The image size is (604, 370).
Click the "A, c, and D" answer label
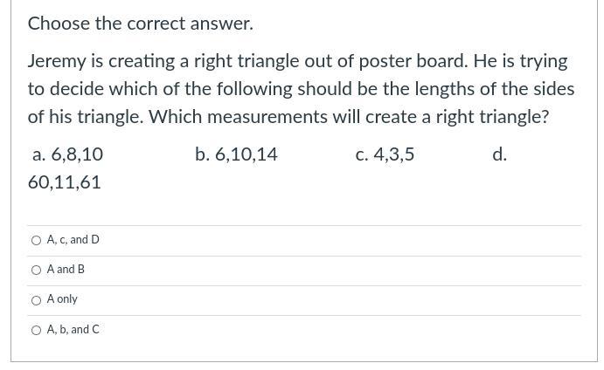pyautogui.click(x=73, y=240)
